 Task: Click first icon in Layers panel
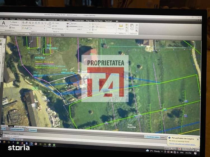(x=23, y=23)
